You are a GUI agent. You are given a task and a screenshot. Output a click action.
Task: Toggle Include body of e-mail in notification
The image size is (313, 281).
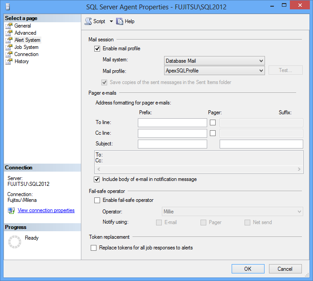click(x=97, y=180)
